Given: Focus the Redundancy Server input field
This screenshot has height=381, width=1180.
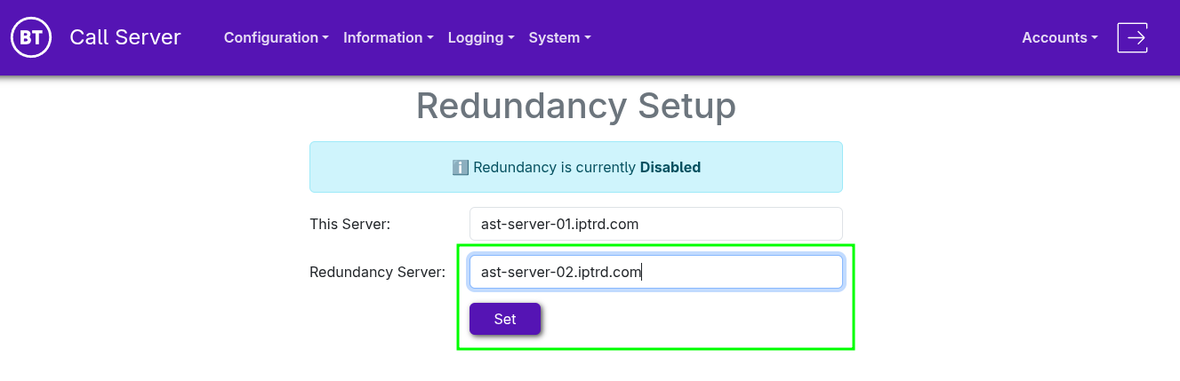Looking at the screenshot, I should (x=655, y=272).
